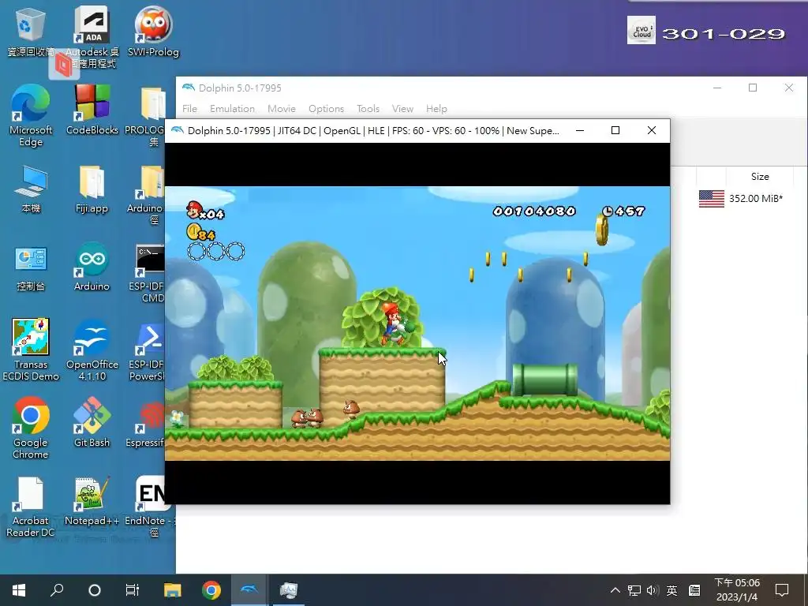Screen dimensions: 808x606
Task: Open the notification center icon
Action: pos(782,590)
